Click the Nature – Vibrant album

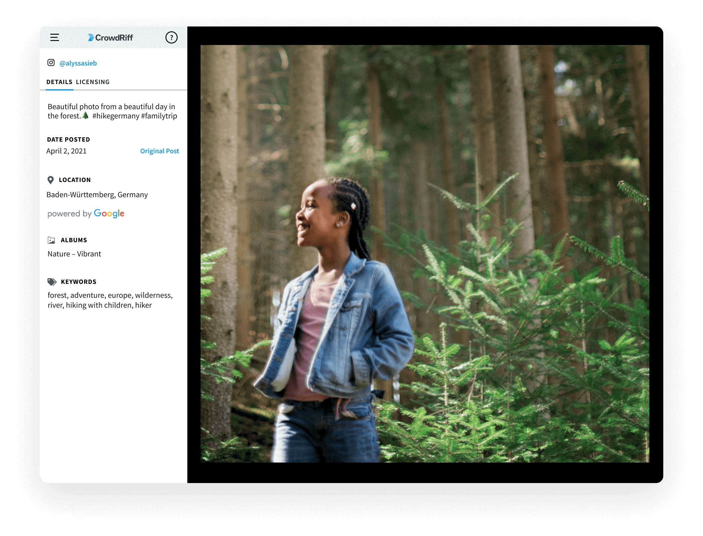coord(74,254)
